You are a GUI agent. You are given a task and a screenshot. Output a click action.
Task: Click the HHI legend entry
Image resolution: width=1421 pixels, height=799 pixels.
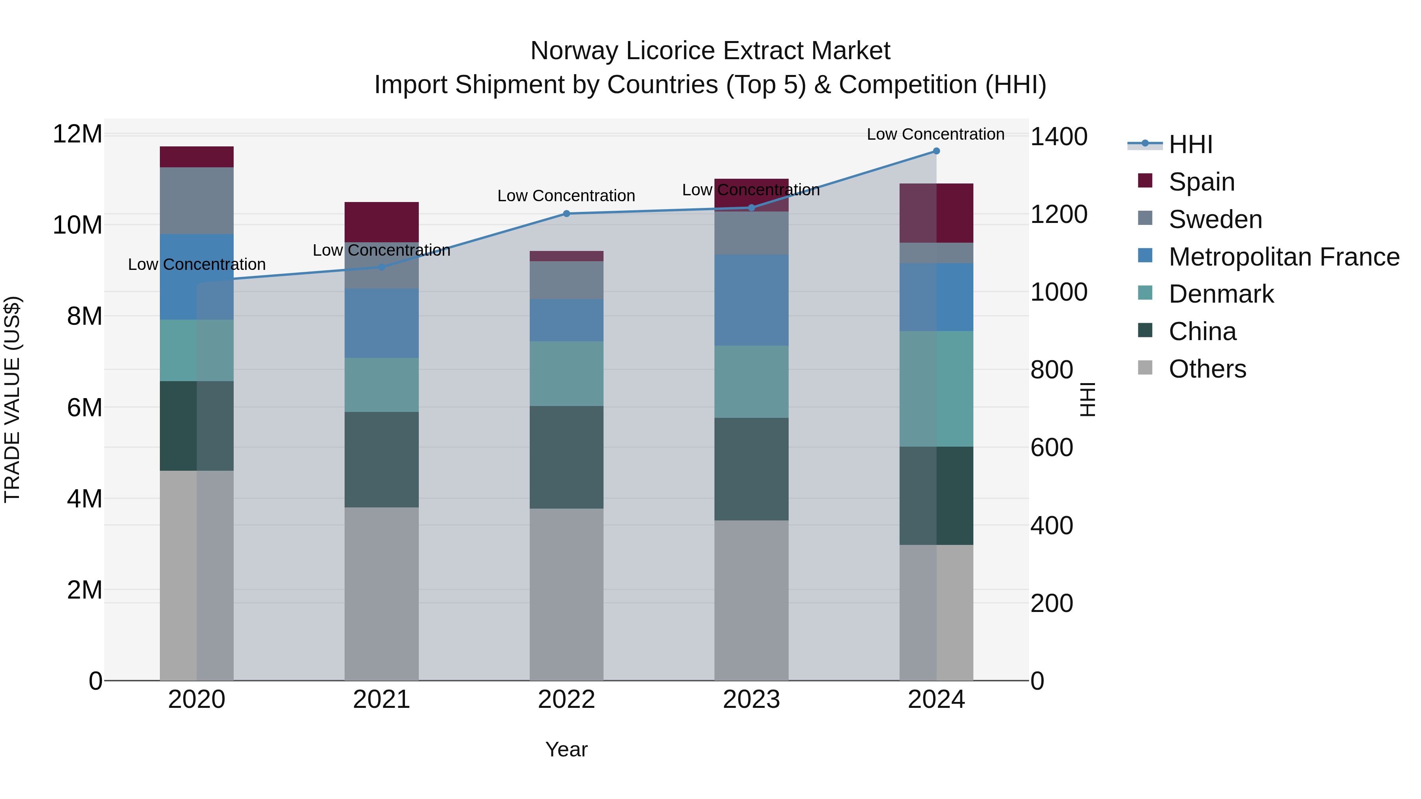(1170, 144)
